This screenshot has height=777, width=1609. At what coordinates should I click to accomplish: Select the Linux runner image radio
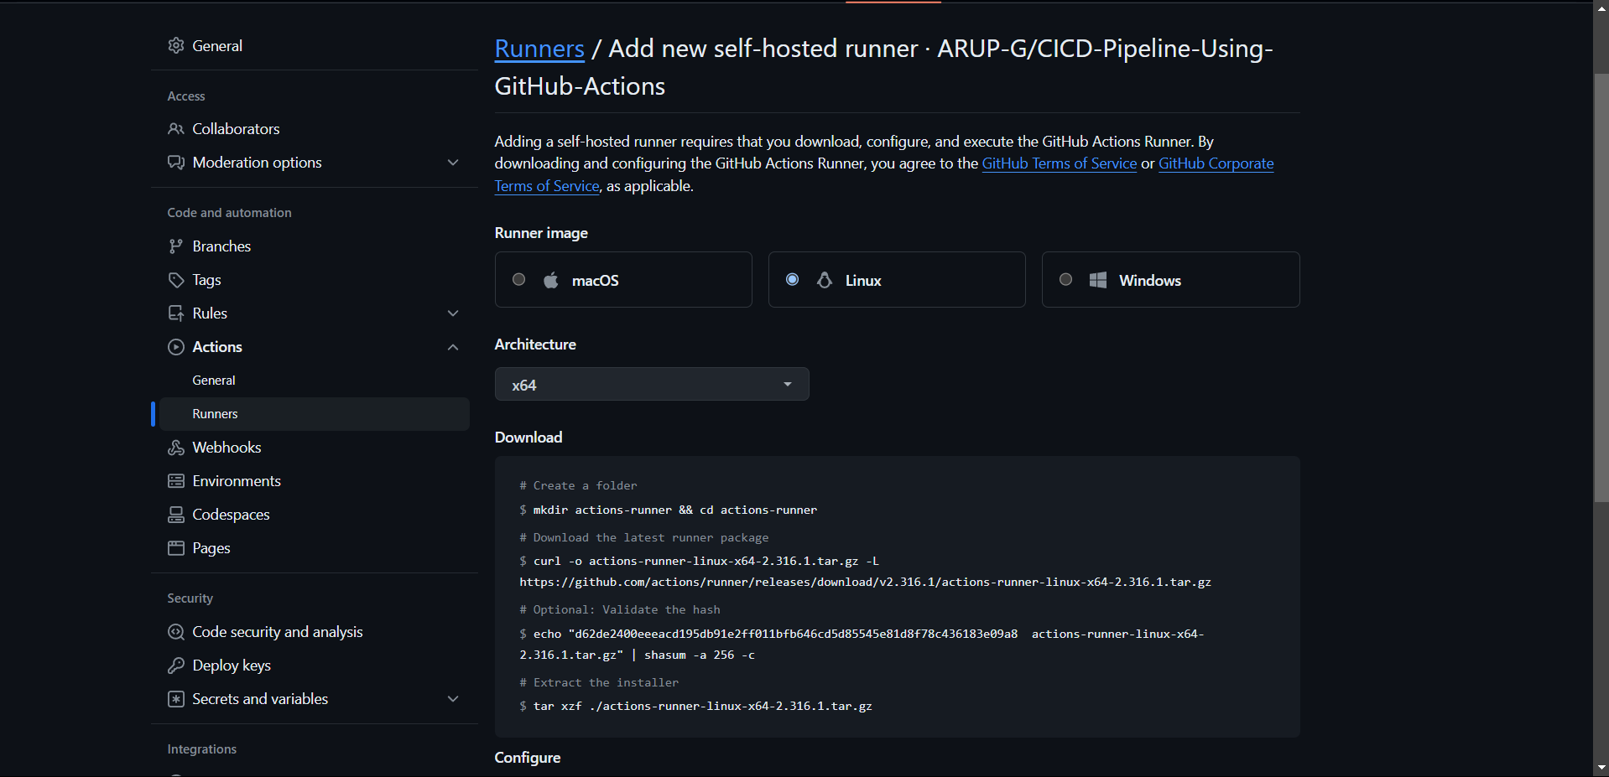792,279
